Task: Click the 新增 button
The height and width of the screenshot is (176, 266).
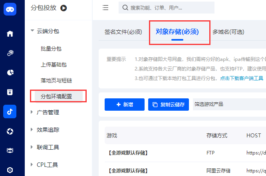Action: pyautogui.click(x=124, y=104)
